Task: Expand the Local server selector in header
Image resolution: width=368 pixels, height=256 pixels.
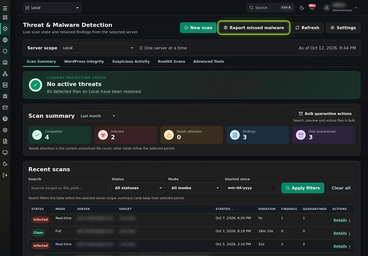Action: [52, 8]
